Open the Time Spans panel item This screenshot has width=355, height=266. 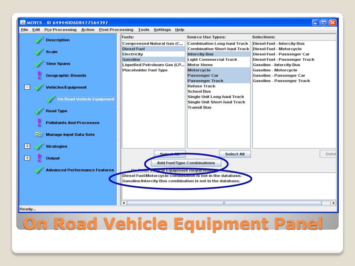pos(58,64)
